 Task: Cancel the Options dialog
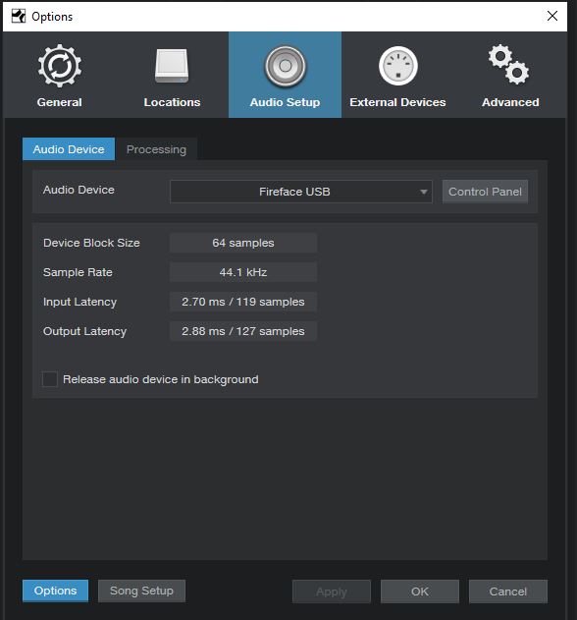[508, 592]
